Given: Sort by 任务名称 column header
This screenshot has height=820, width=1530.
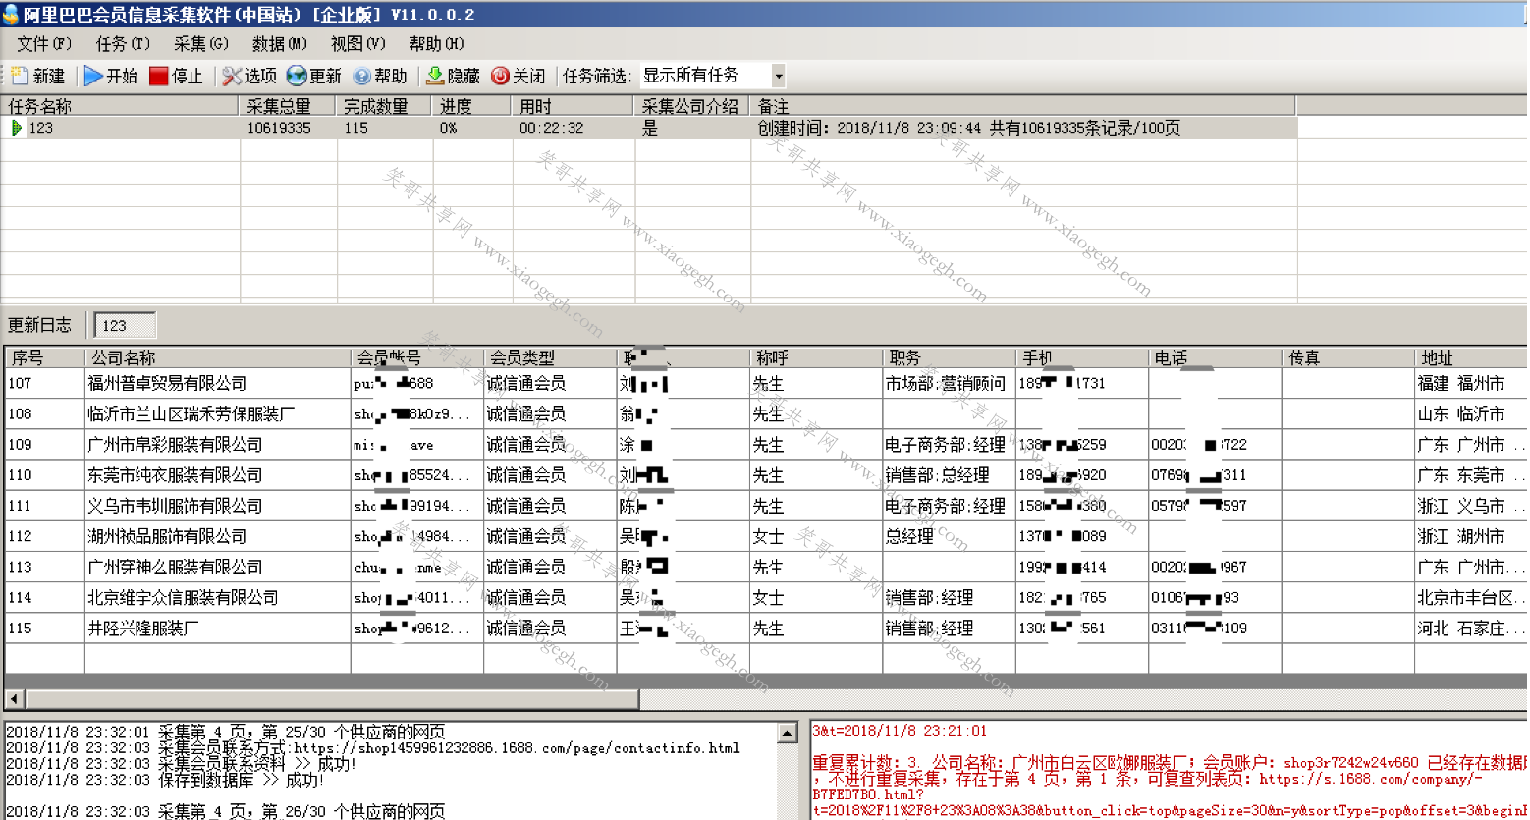Looking at the screenshot, I should [x=119, y=106].
